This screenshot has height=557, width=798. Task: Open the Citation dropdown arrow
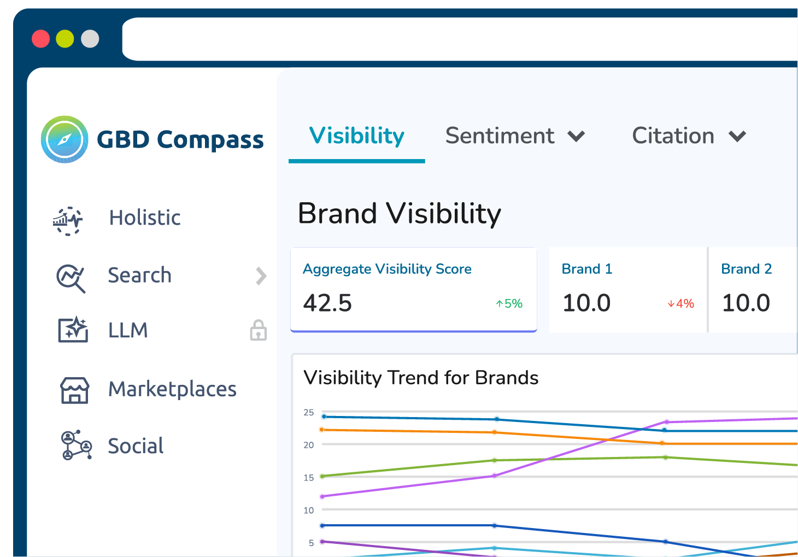click(x=737, y=136)
